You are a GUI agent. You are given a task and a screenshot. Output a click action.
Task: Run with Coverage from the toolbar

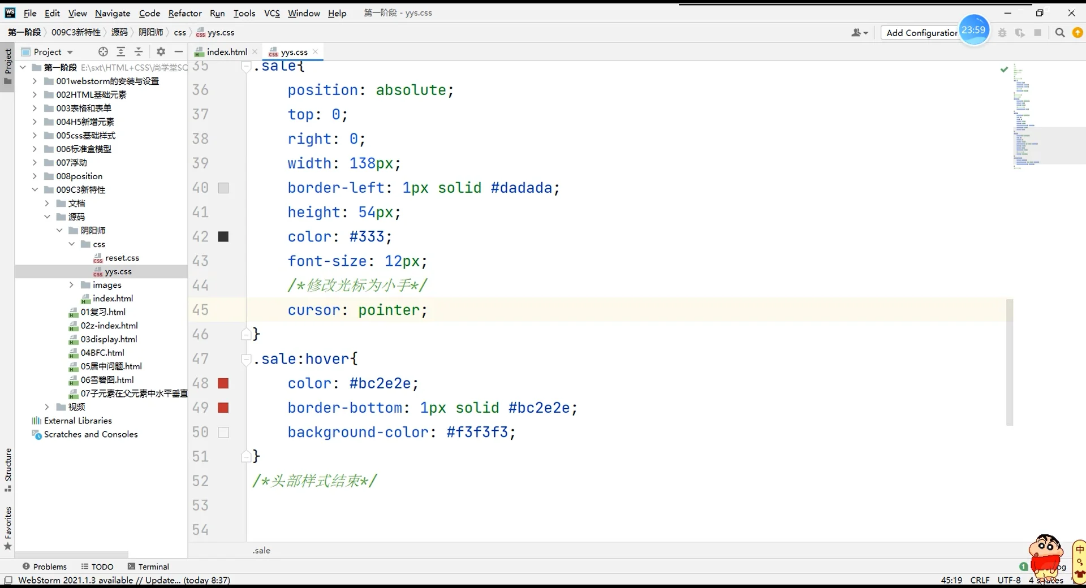(1020, 33)
